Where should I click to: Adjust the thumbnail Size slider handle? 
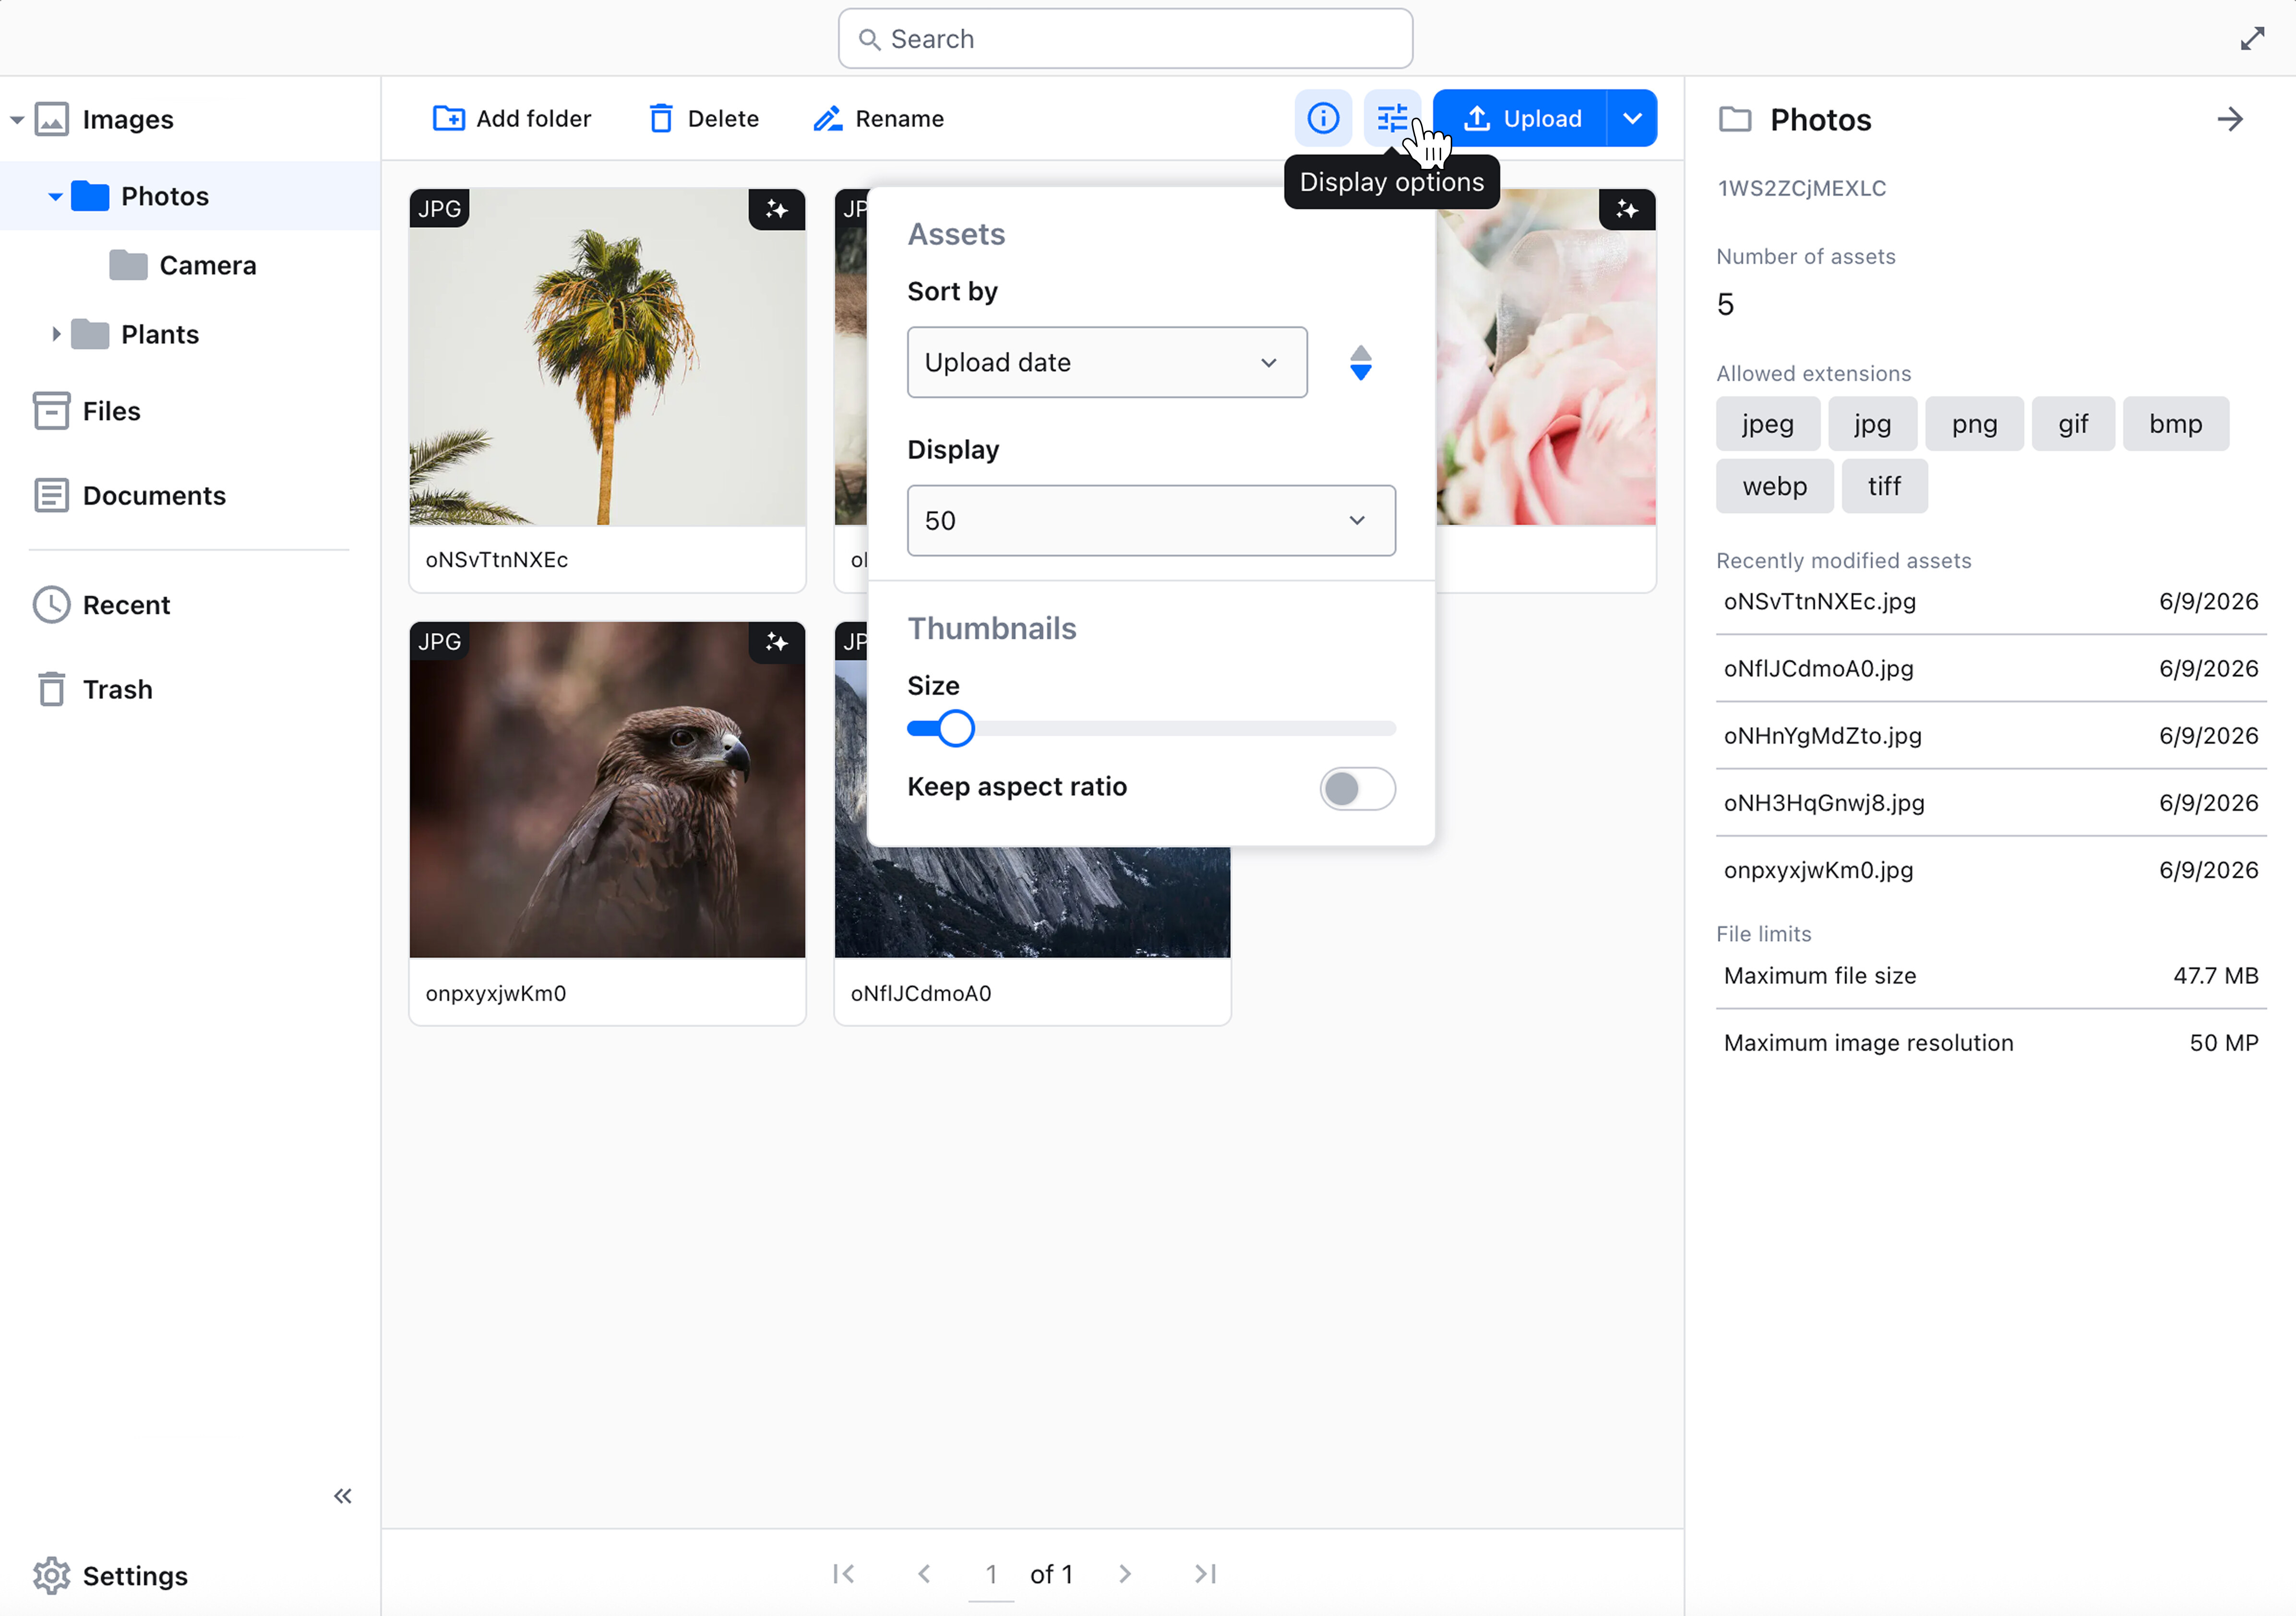click(956, 729)
